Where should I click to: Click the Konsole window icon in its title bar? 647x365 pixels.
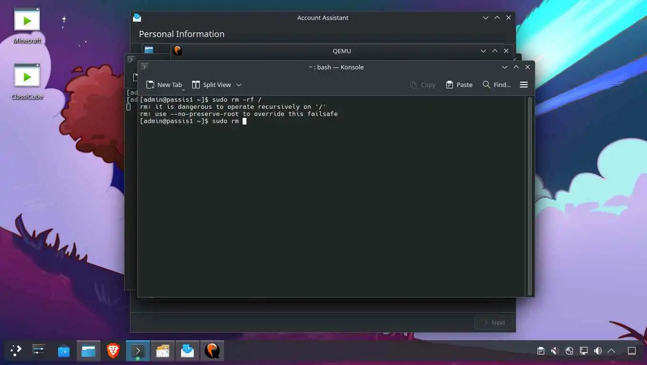point(145,67)
